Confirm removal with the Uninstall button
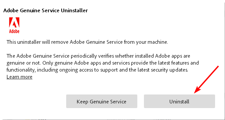Viewport: 225px width, 120px height. [179, 101]
